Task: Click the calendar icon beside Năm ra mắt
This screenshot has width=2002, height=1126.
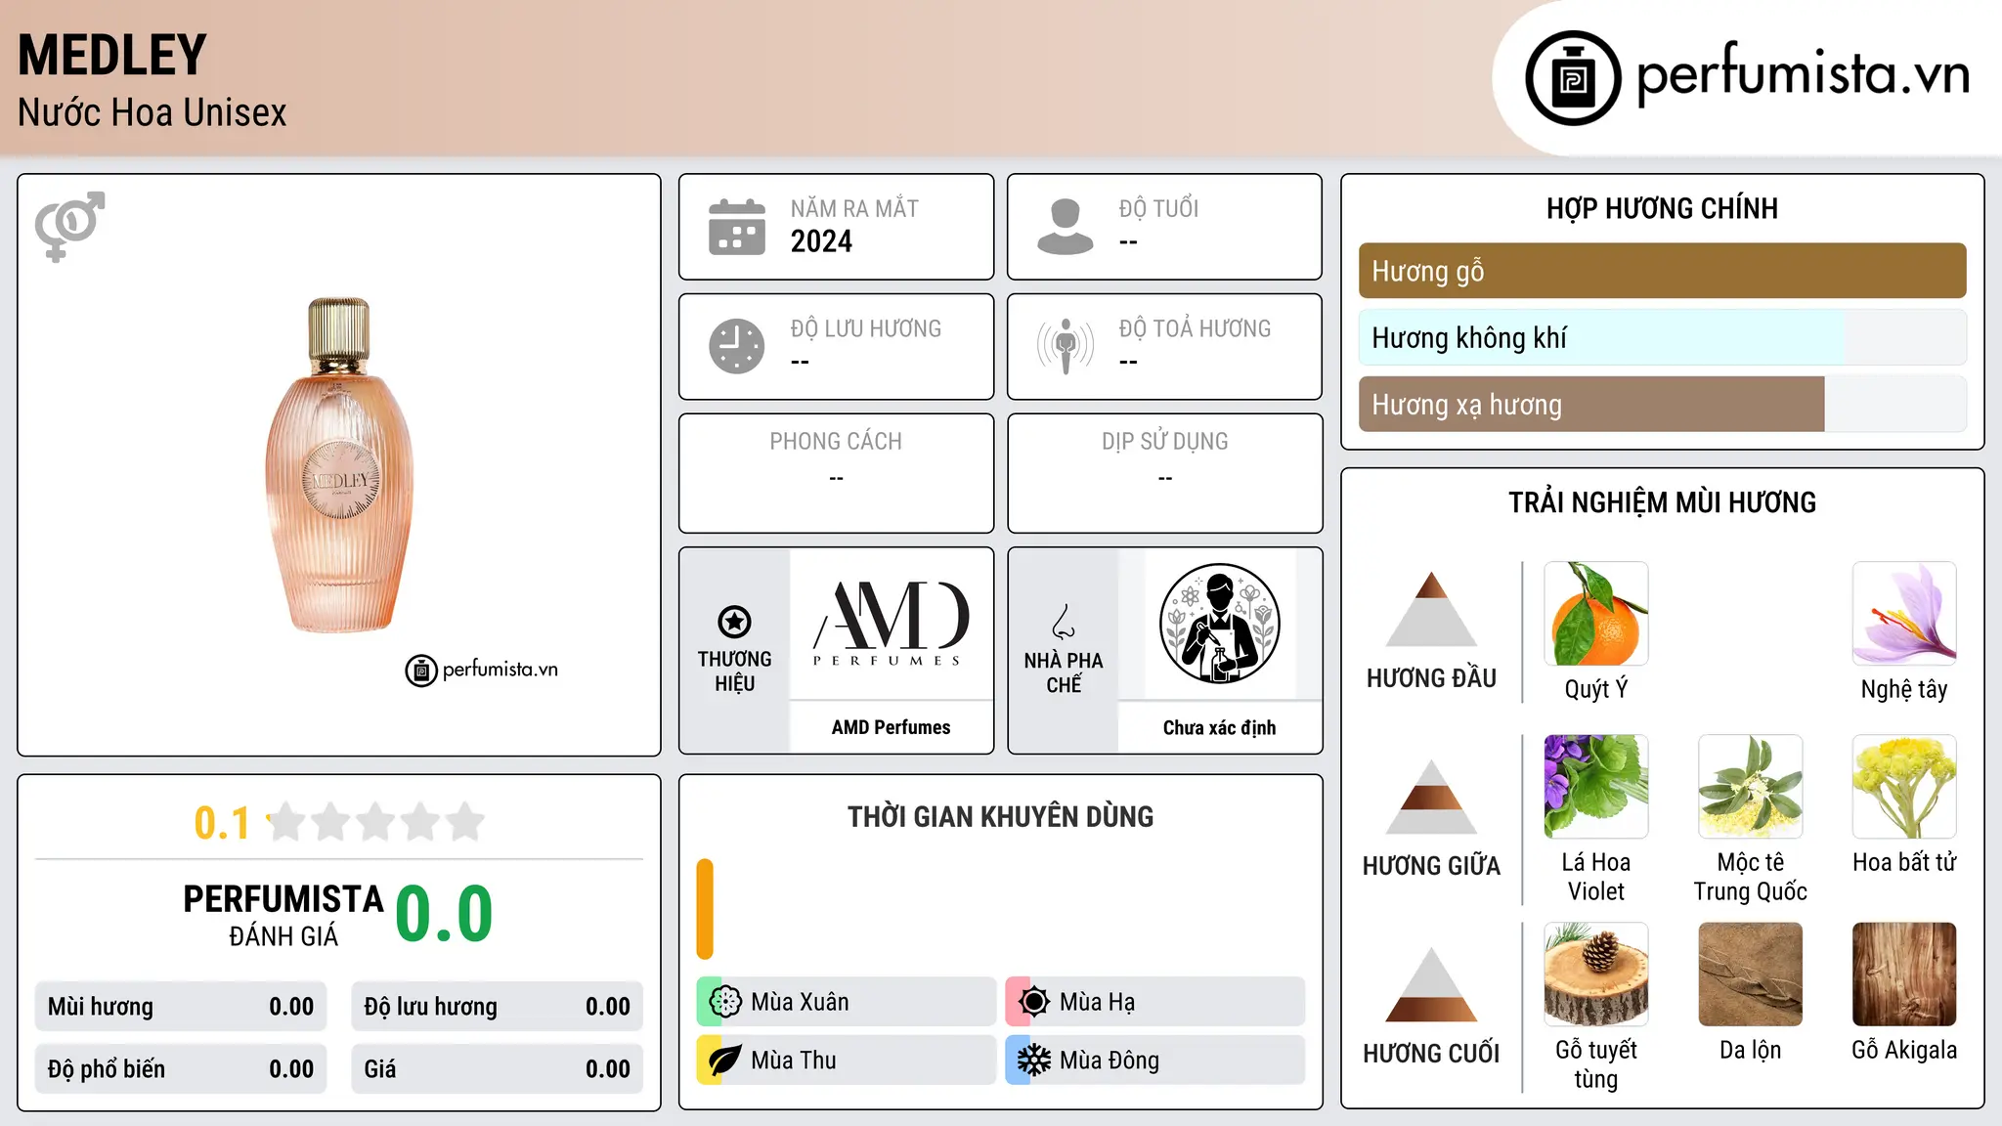Action: (737, 227)
